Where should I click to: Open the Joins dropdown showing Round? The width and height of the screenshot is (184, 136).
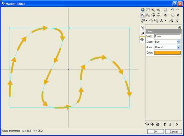coord(167,47)
